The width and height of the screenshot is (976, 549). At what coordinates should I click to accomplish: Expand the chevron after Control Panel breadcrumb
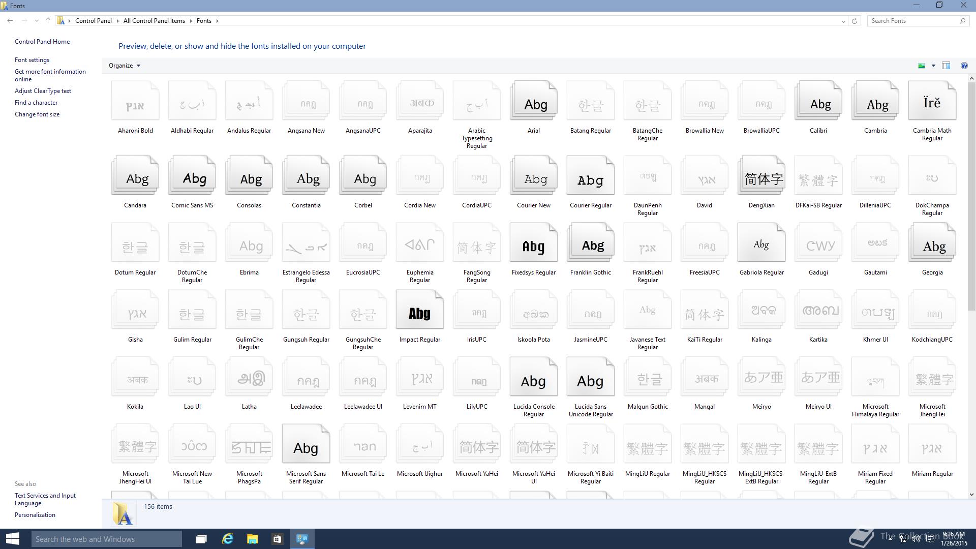pyautogui.click(x=117, y=21)
